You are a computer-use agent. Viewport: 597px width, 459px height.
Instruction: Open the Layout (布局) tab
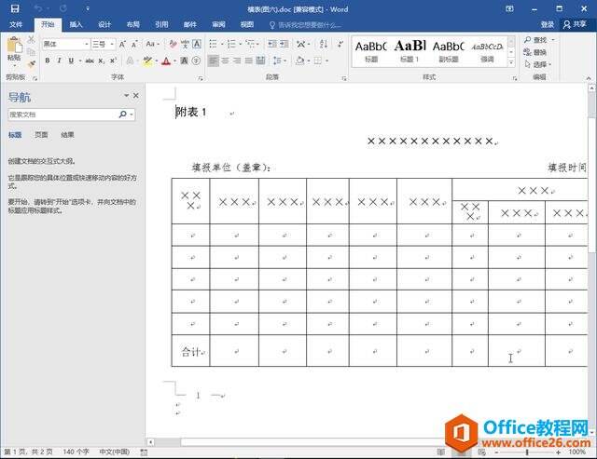pos(132,25)
